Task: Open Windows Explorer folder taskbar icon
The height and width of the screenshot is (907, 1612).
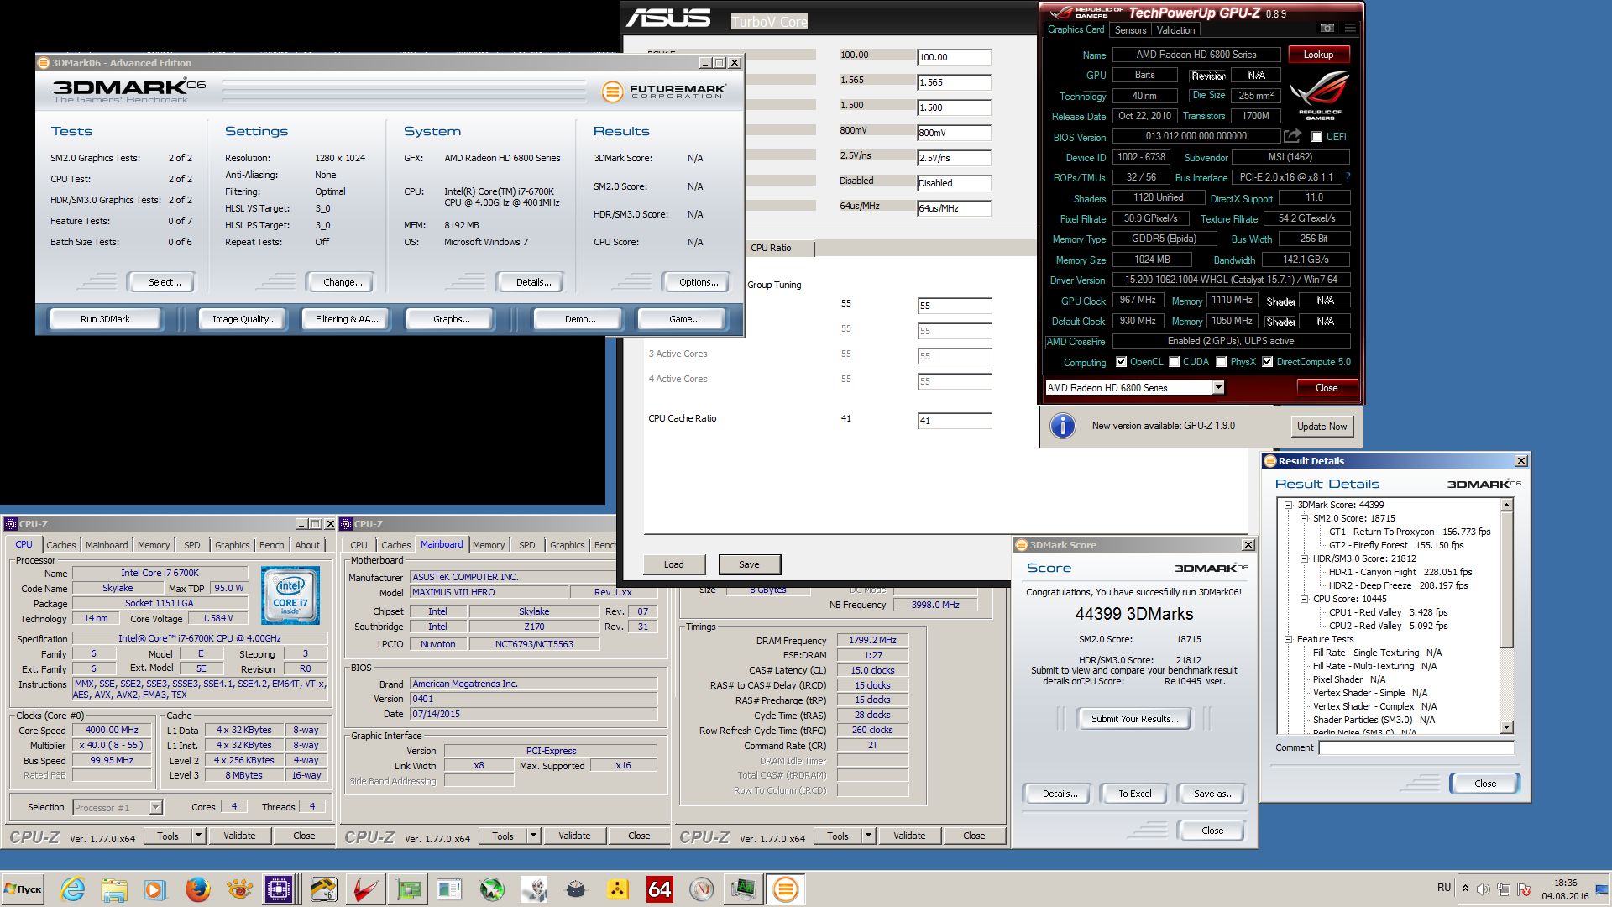Action: point(114,889)
